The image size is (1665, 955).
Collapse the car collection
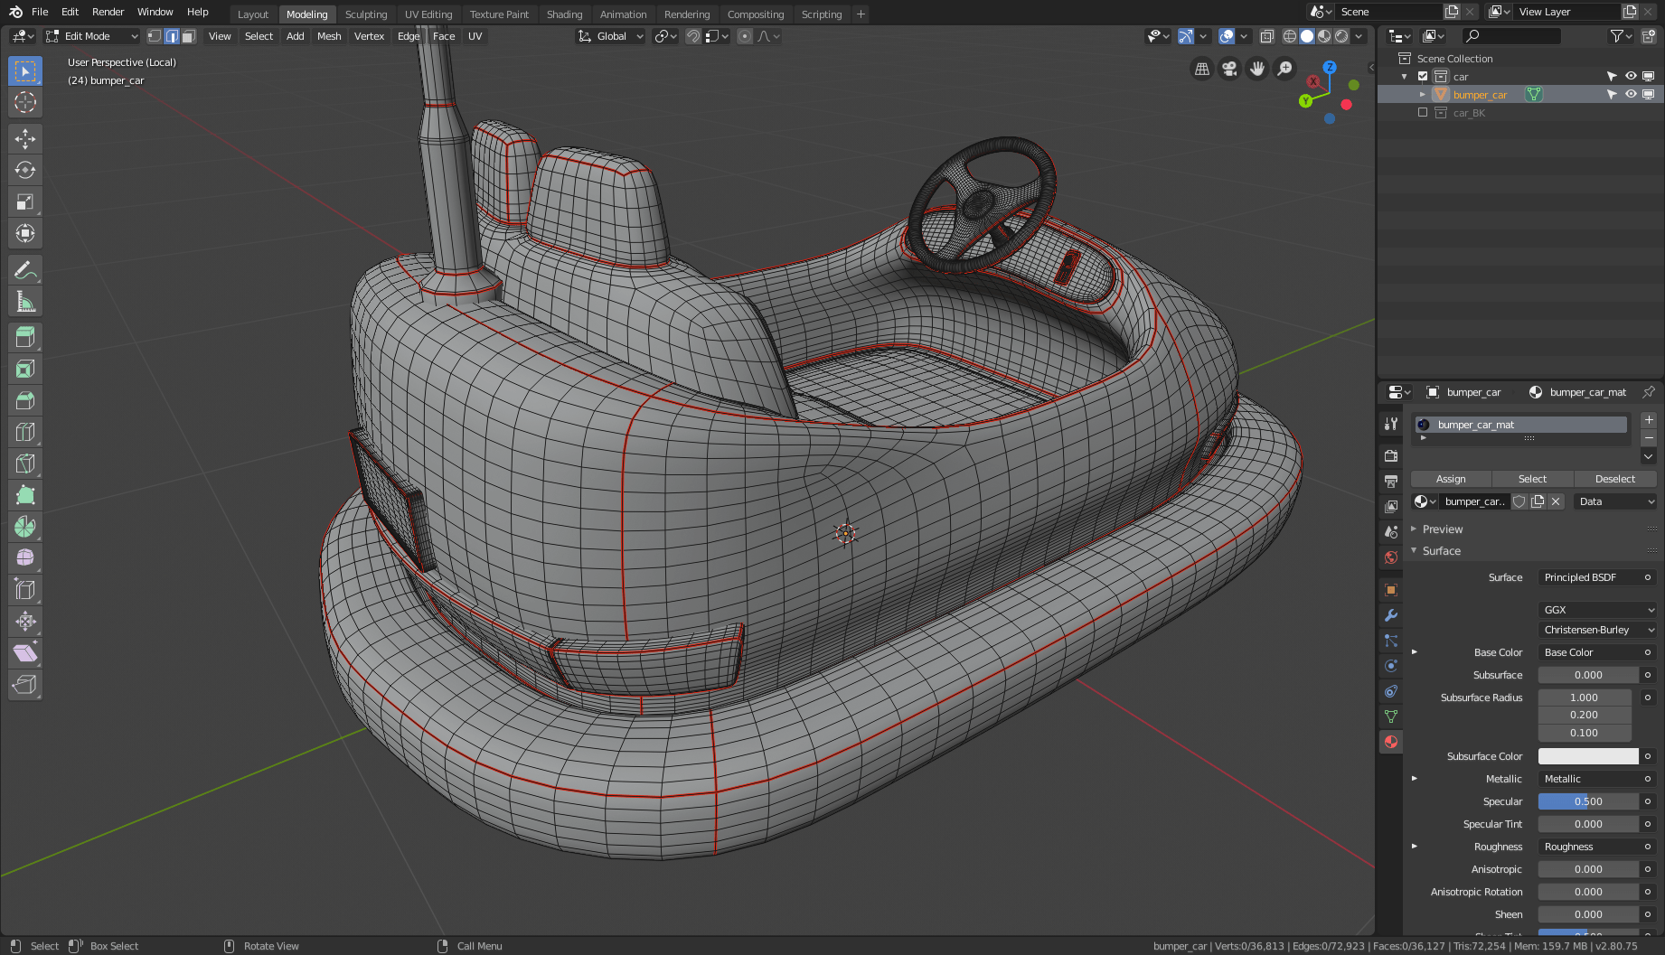coord(1404,77)
